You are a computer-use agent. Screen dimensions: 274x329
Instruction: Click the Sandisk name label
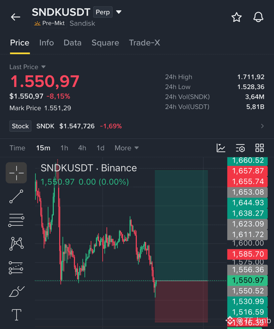tap(82, 23)
